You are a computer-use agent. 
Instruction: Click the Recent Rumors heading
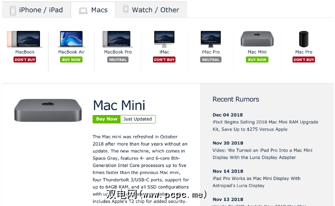click(235, 99)
